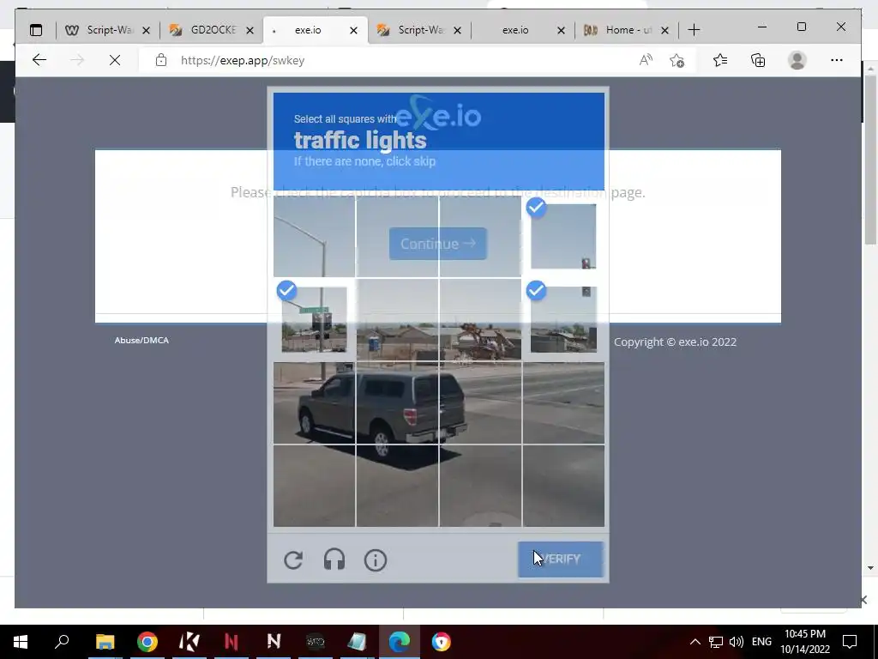Click the address bar URL

[243, 61]
